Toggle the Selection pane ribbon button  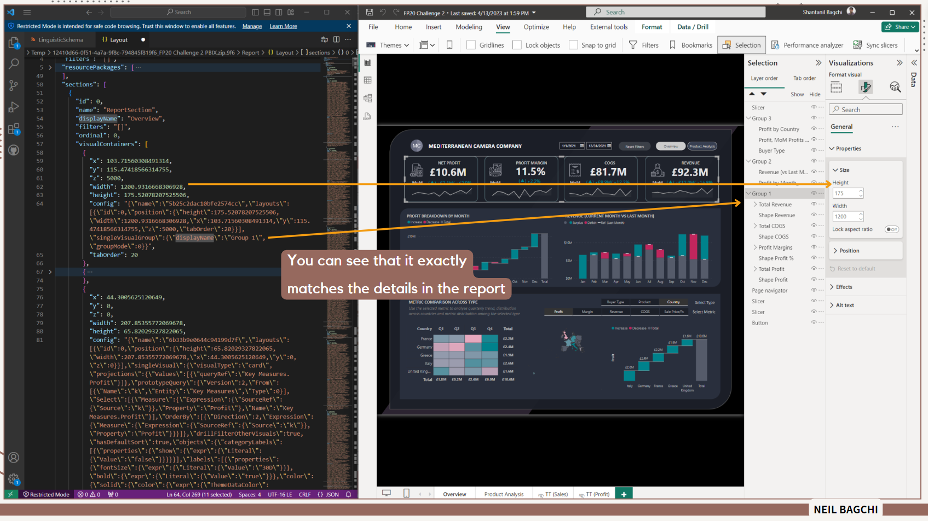741,45
